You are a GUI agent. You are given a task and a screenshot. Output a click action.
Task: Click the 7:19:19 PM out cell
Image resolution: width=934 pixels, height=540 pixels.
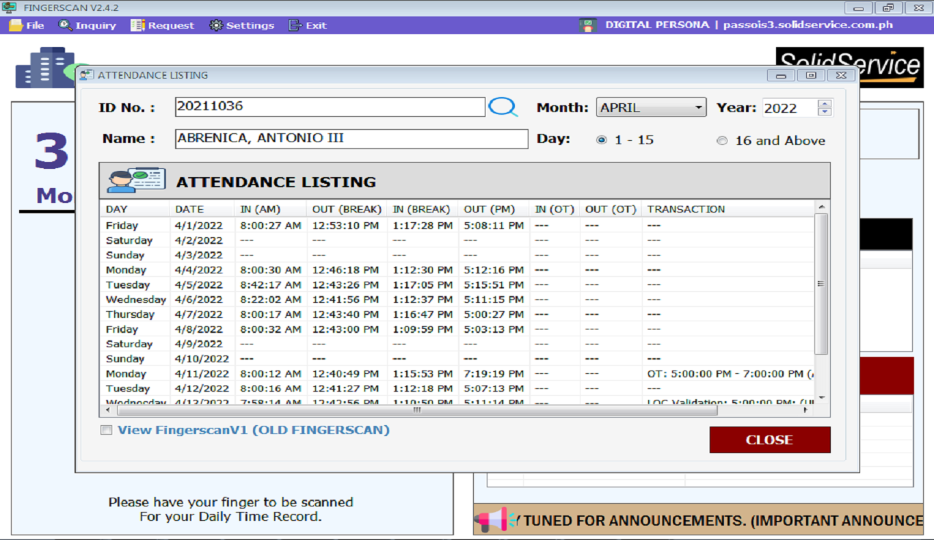[494, 374]
